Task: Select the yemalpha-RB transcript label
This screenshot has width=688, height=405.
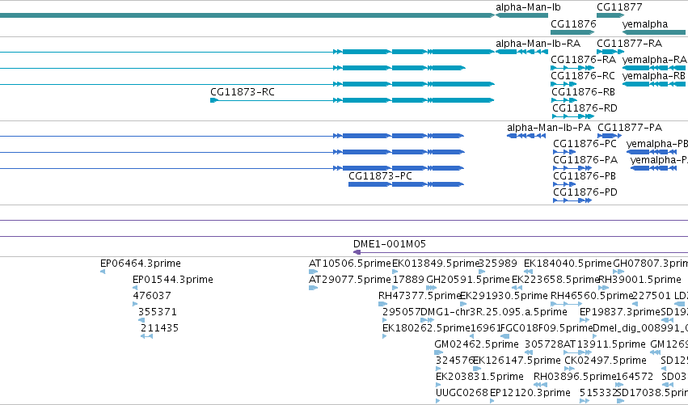Action: pyautogui.click(x=654, y=76)
